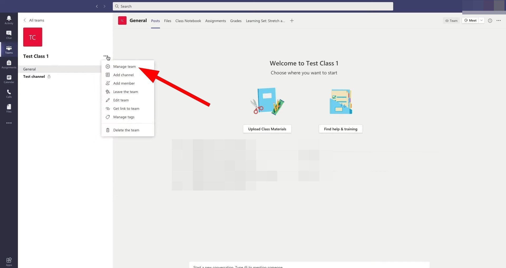The image size is (506, 268).
Task: Click the General channel TC icon
Action: (x=122, y=20)
